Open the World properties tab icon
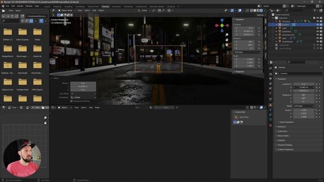 point(270,93)
